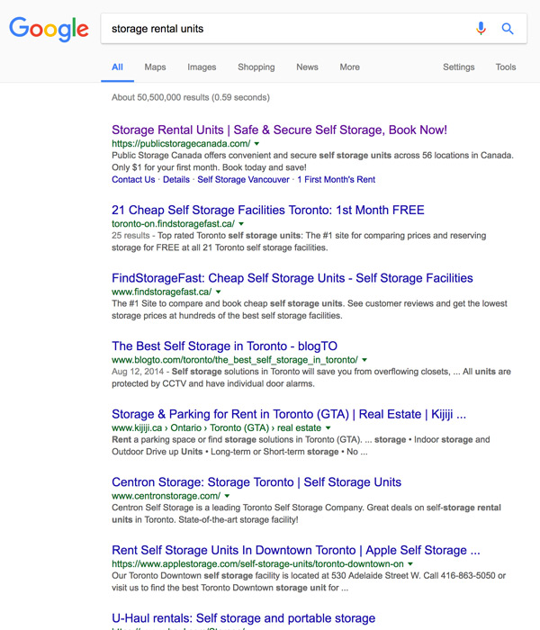Open 'Storage & Parking for Rent' Kijiji result
This screenshot has height=630, width=540.
click(289, 414)
